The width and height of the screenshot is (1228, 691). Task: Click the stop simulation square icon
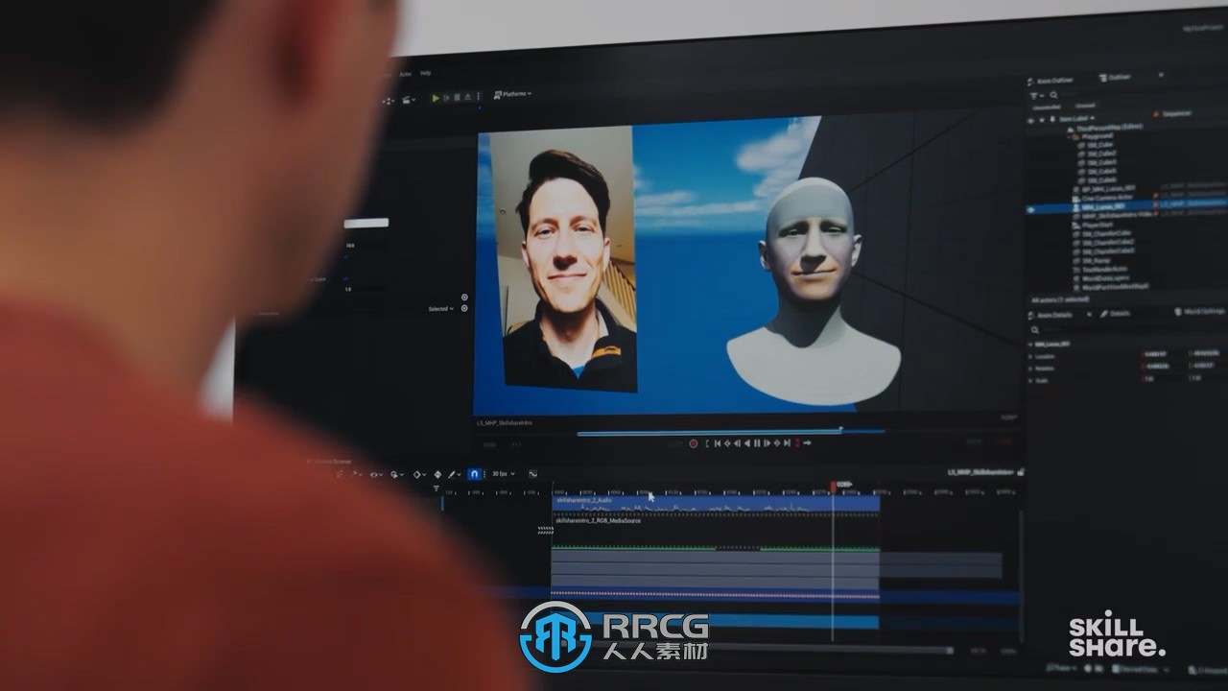[x=457, y=98]
